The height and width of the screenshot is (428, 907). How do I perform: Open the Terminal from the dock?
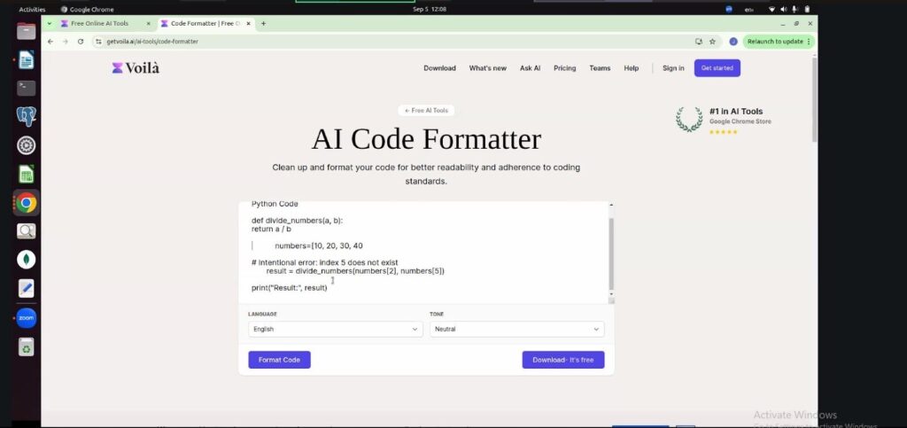pos(26,88)
